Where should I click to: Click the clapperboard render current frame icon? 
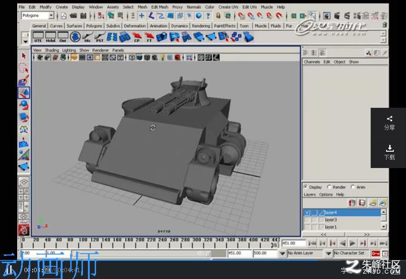click(337, 16)
